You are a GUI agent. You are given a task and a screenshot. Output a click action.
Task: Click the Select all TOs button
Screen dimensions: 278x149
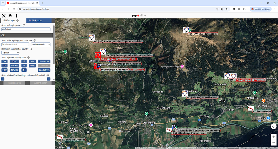pyautogui.click(x=44, y=70)
